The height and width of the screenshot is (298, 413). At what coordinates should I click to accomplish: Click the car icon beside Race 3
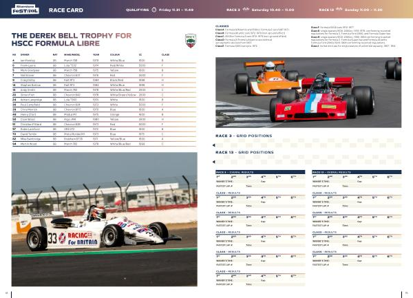point(246,9)
